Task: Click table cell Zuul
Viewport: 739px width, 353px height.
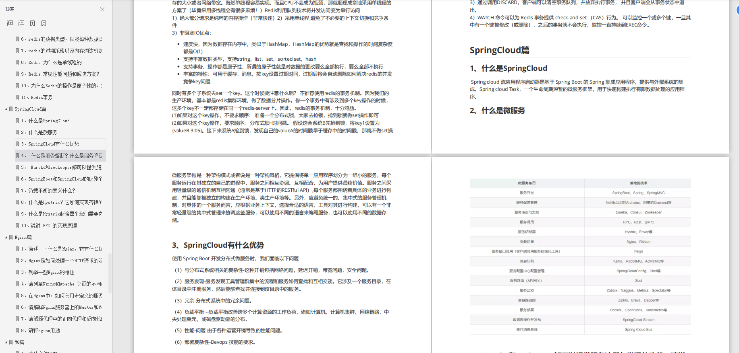Action: click(638, 281)
